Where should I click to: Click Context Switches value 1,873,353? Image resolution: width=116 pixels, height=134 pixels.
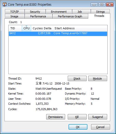(x=42, y=104)
